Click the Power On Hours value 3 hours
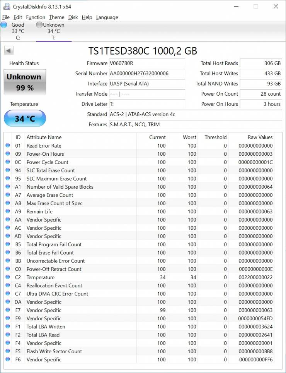The height and width of the screenshot is (373, 286). pos(261,104)
